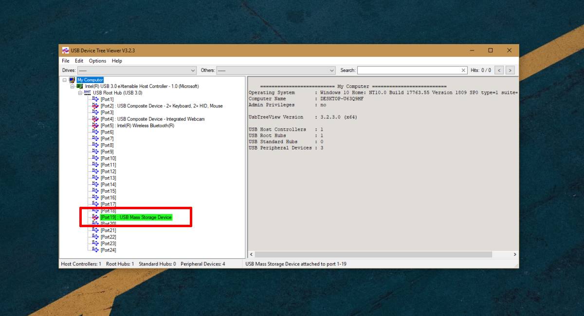Click USB icon beside Port16

(95, 198)
